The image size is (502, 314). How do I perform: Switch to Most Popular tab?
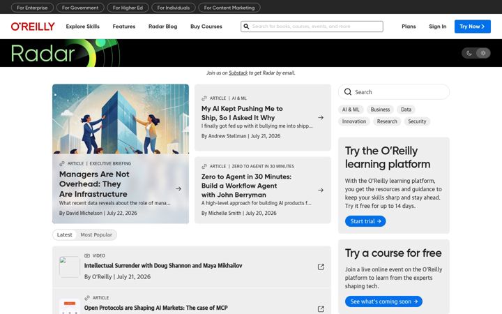click(x=96, y=235)
